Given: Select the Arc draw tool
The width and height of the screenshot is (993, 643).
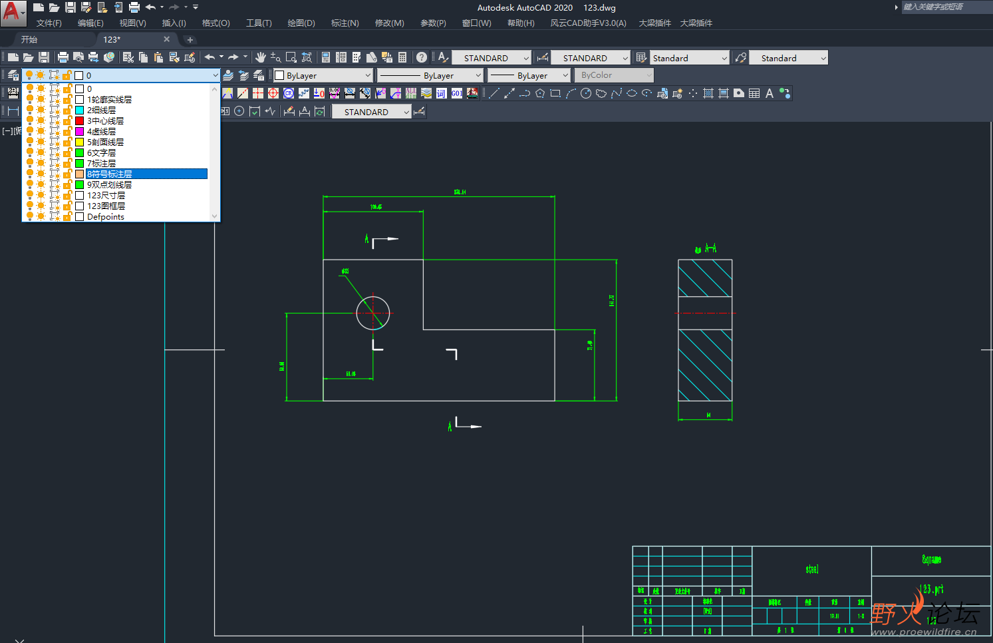Looking at the screenshot, I should [571, 93].
